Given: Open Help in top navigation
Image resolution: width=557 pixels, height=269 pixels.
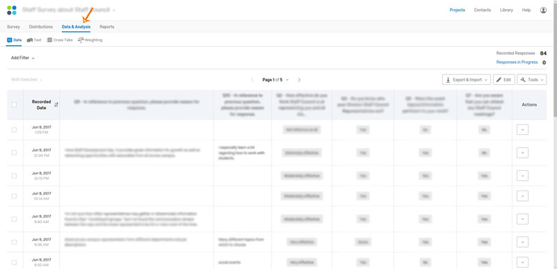Looking at the screenshot, I should [x=526, y=10].
